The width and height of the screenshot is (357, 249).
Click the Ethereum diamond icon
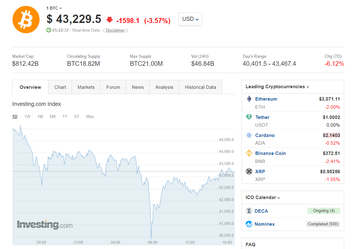[x=249, y=99]
